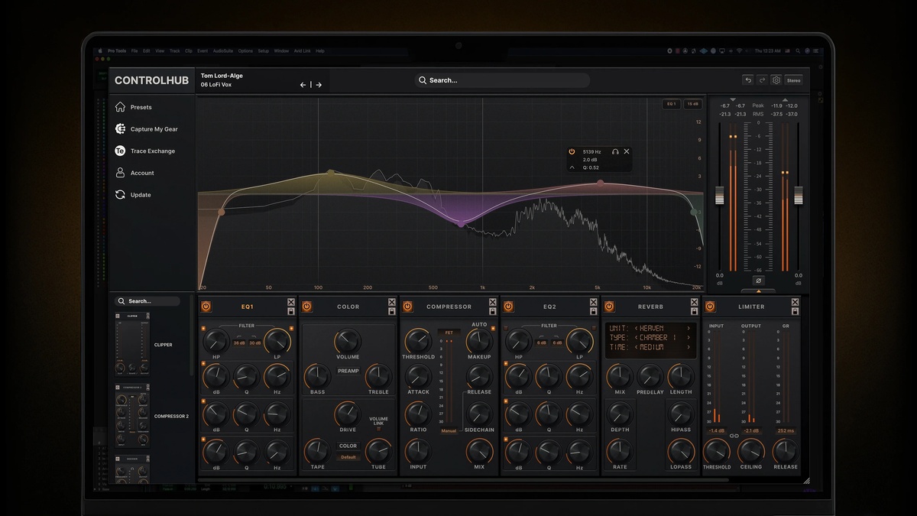Toggle the LIMITER module power button

pos(711,307)
